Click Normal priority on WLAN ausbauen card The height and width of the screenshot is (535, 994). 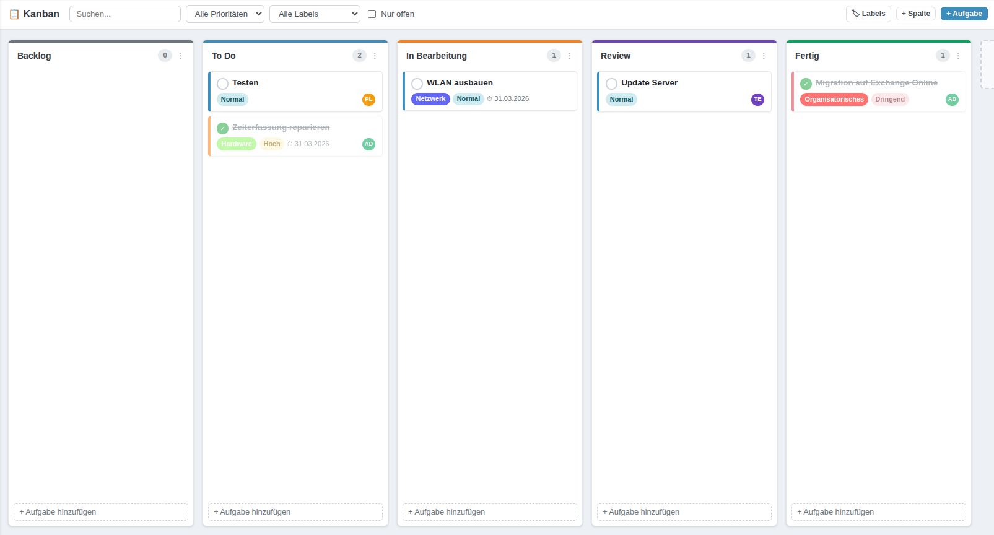[468, 99]
